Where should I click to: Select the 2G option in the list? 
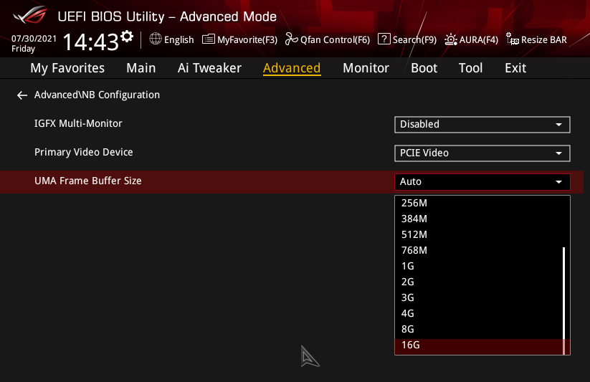coord(408,282)
